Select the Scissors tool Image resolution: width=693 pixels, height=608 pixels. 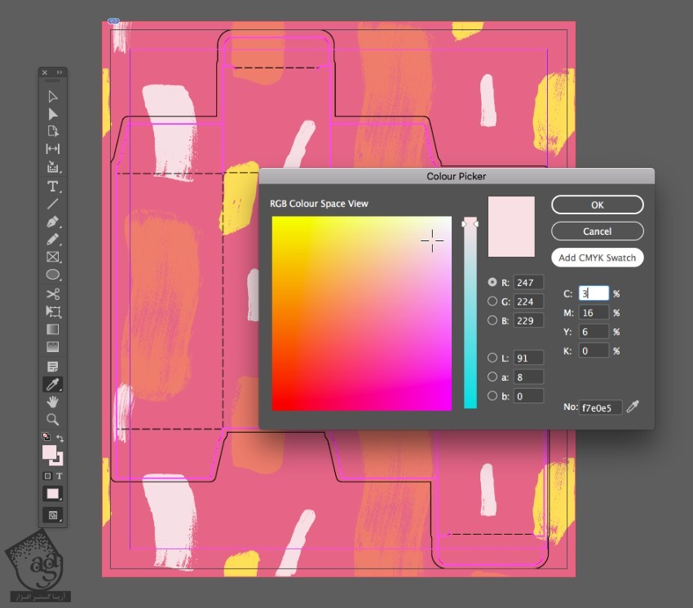(x=53, y=294)
